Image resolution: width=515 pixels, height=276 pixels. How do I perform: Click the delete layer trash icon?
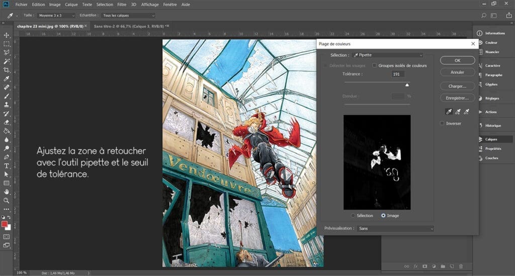[x=461, y=266]
